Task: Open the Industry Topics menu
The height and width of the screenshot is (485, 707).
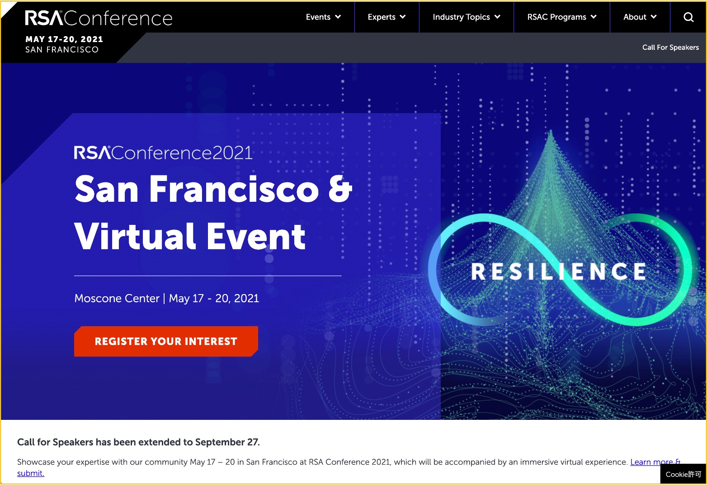Action: 466,17
